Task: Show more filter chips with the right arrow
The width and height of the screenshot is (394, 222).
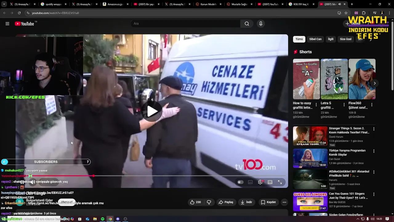Action: tap(371, 39)
